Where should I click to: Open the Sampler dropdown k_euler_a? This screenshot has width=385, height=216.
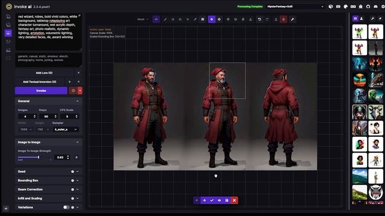(x=66, y=130)
